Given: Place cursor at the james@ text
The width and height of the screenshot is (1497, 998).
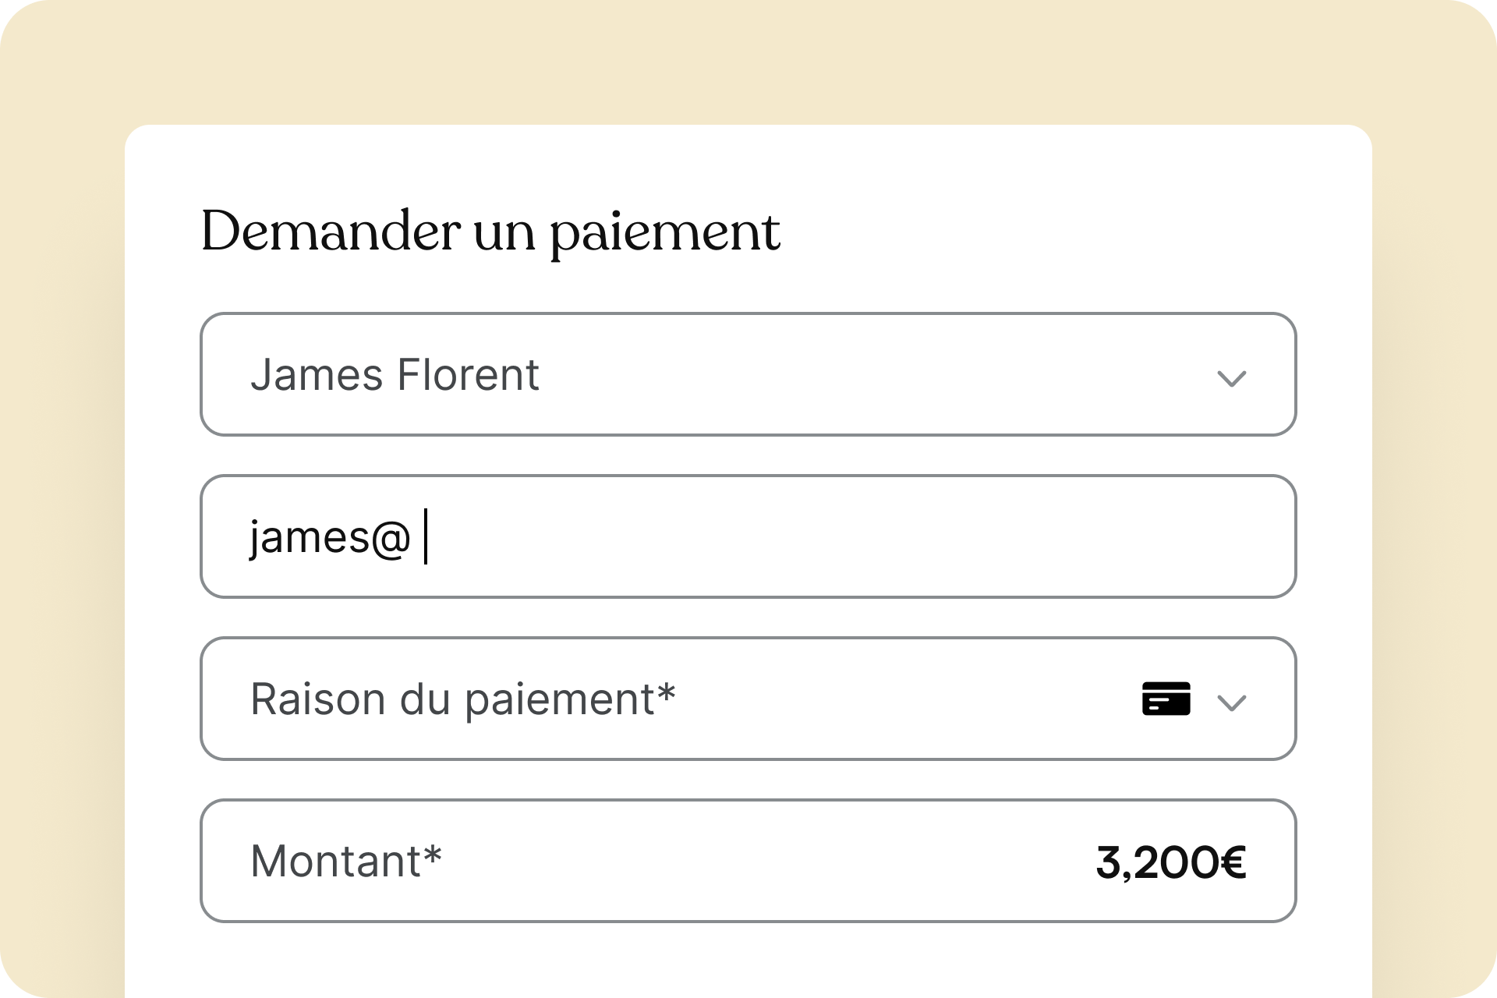Looking at the screenshot, I should (329, 538).
